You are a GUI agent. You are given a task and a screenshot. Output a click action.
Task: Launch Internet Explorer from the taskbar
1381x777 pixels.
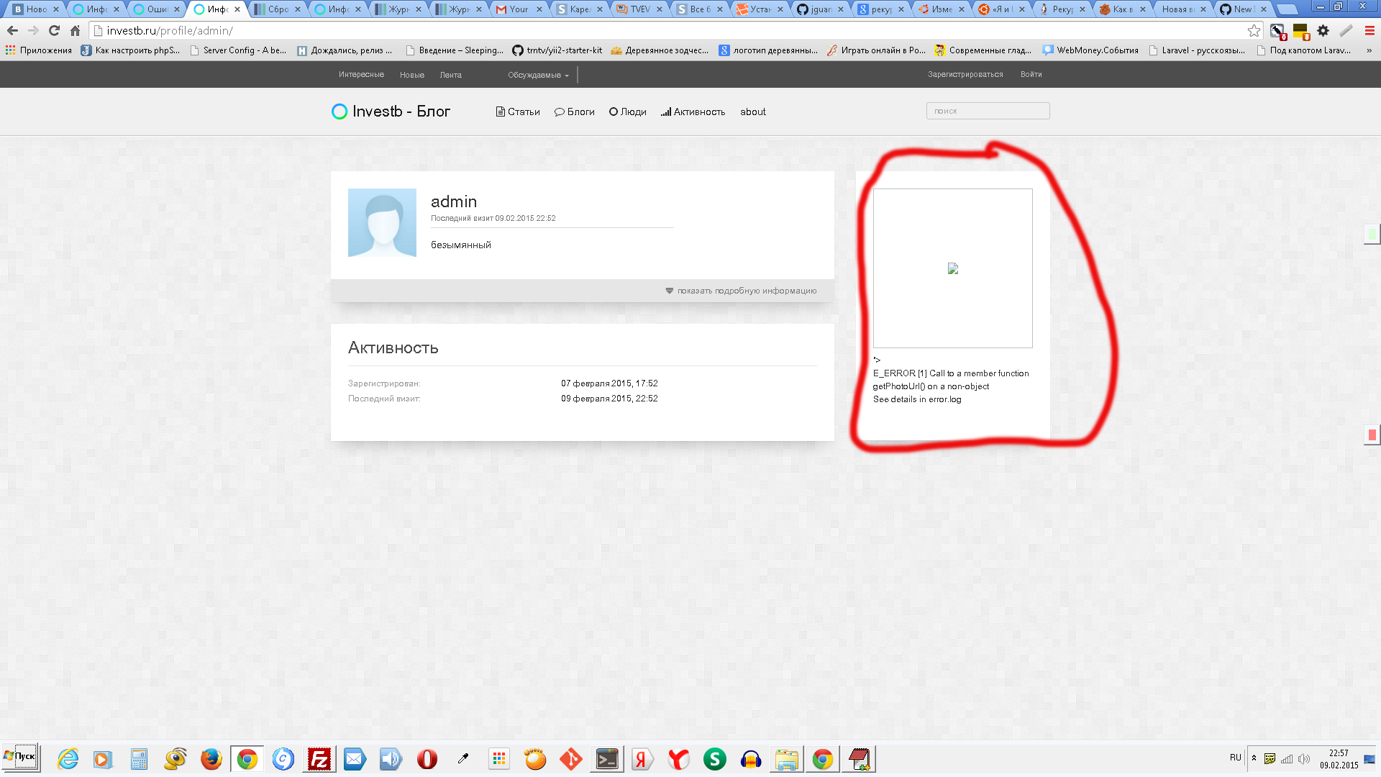[x=68, y=759]
